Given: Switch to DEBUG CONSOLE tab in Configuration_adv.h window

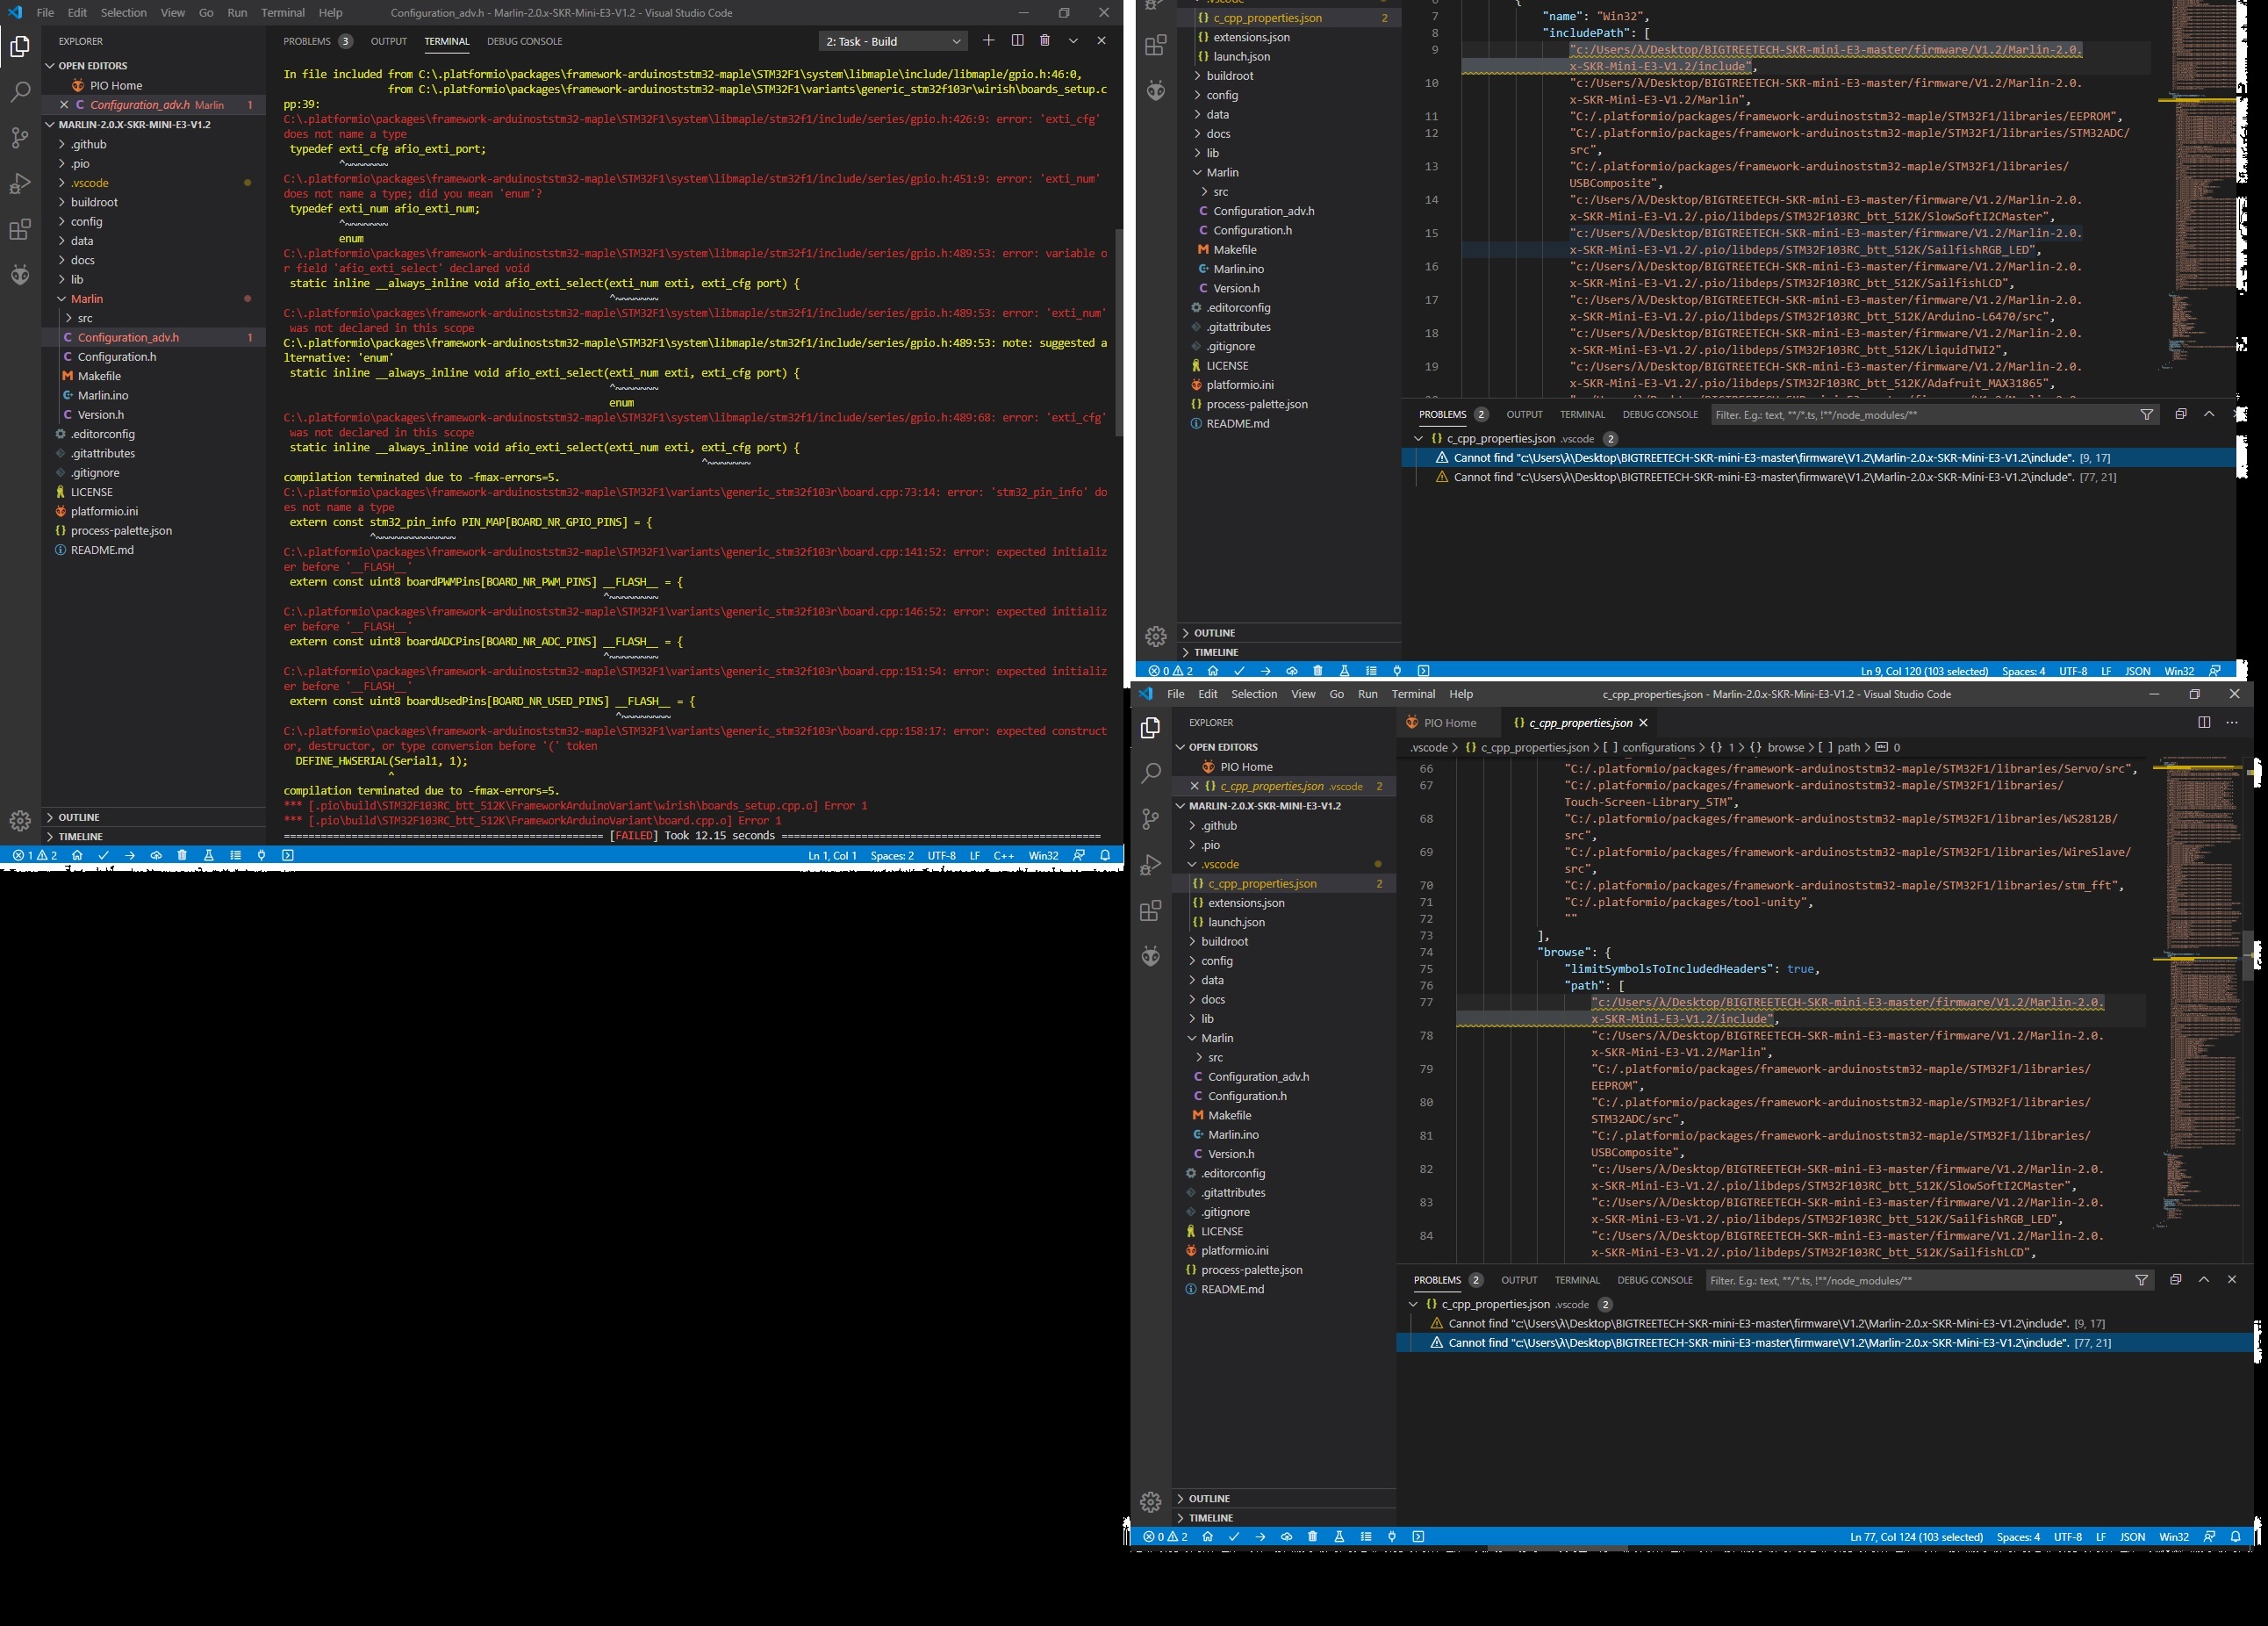Looking at the screenshot, I should [x=524, y=41].
